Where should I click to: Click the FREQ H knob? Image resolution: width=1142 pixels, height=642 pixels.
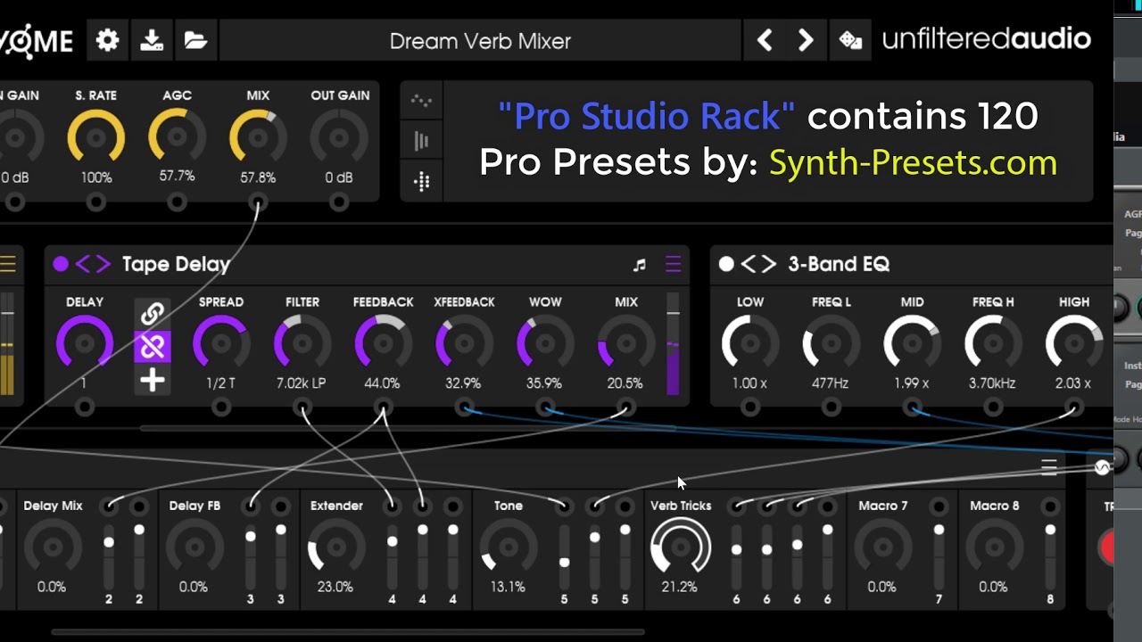(993, 343)
